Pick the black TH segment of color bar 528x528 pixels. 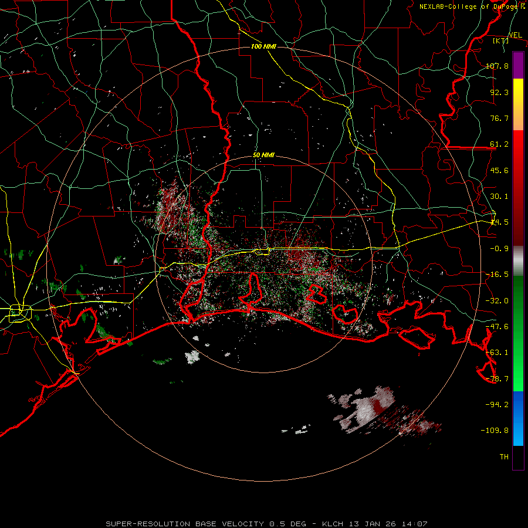[x=518, y=457]
